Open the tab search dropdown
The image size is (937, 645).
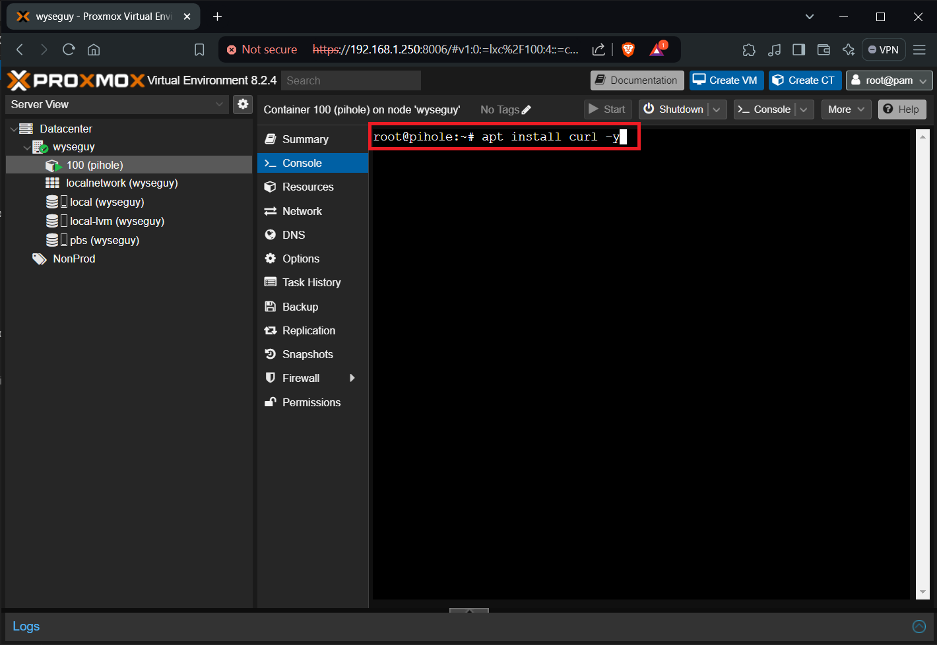(810, 16)
